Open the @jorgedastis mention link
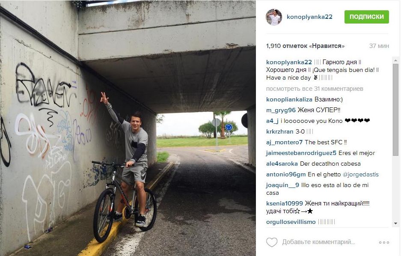The image size is (401, 256). coord(361,174)
